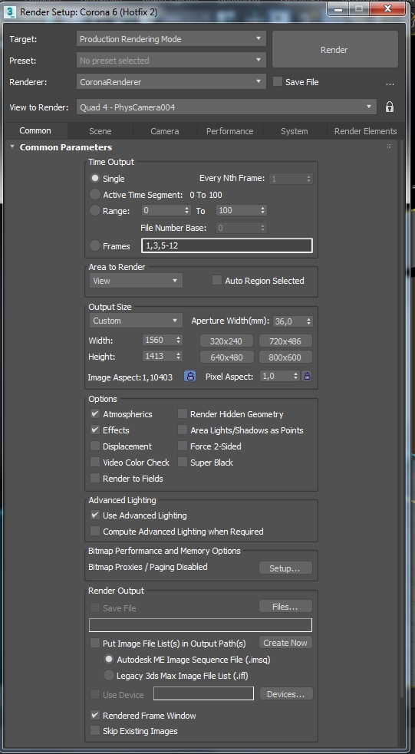Choose the 800x600 preset size
Viewport: 415px width, 754px height.
(x=285, y=357)
